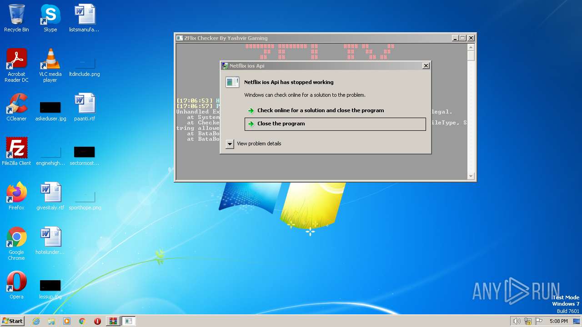The width and height of the screenshot is (582, 327).
Task: Select sectormost file on desktop
Action: [84, 155]
